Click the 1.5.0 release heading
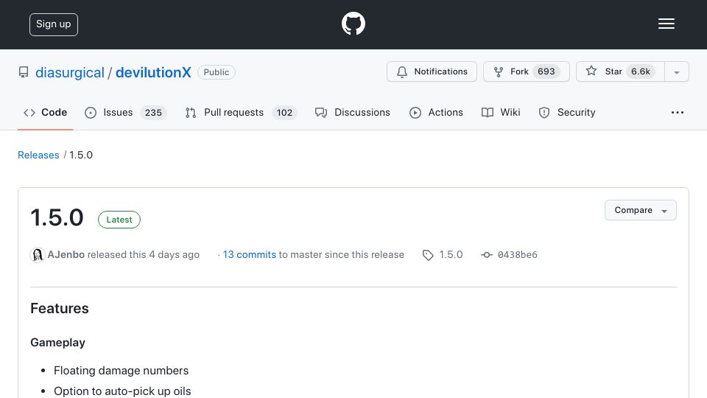Screen dimensions: 707x398 coord(57,217)
